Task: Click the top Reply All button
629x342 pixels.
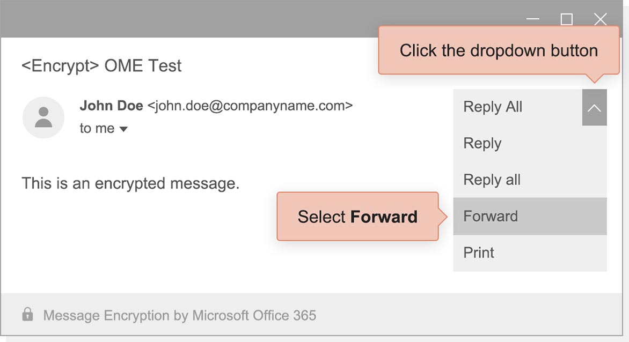Action: pos(492,107)
